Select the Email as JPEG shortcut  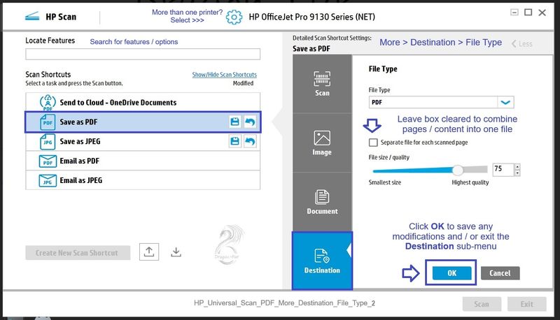point(143,180)
